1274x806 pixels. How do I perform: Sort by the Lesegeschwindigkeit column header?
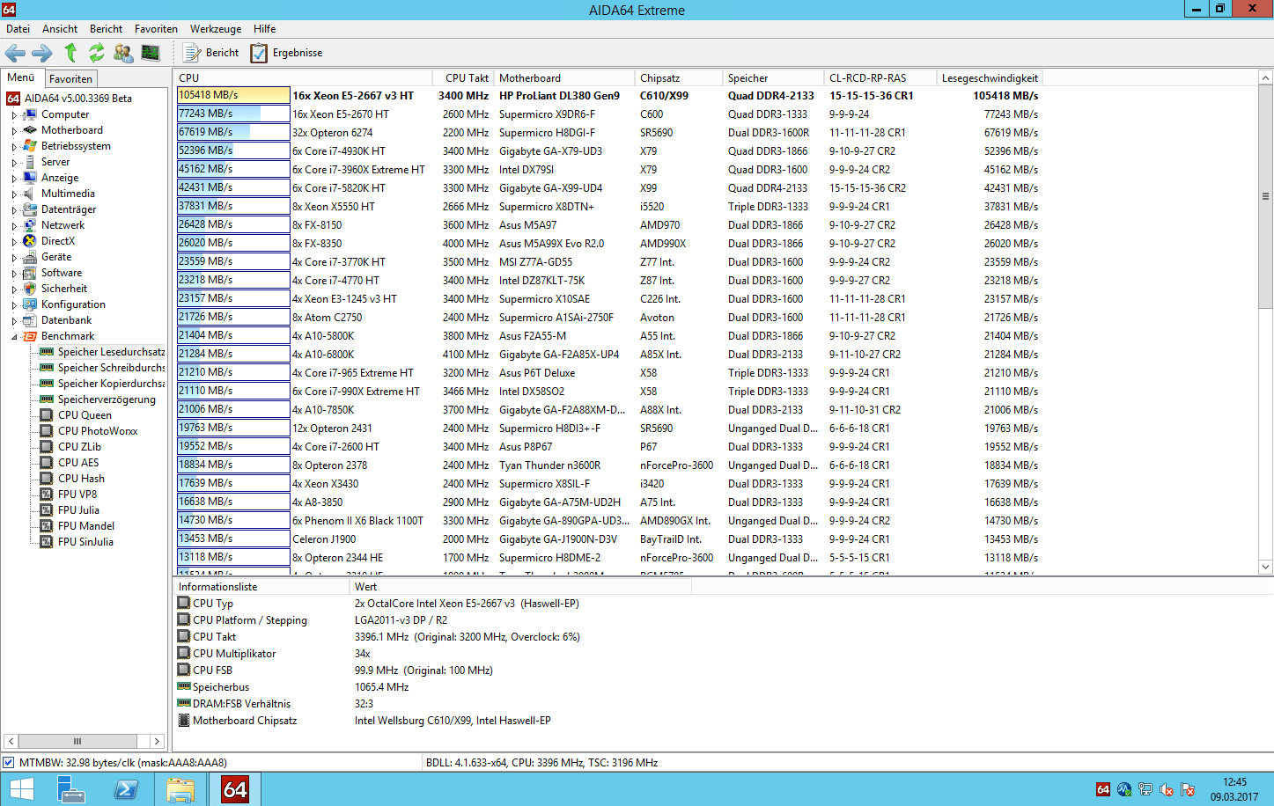(990, 78)
